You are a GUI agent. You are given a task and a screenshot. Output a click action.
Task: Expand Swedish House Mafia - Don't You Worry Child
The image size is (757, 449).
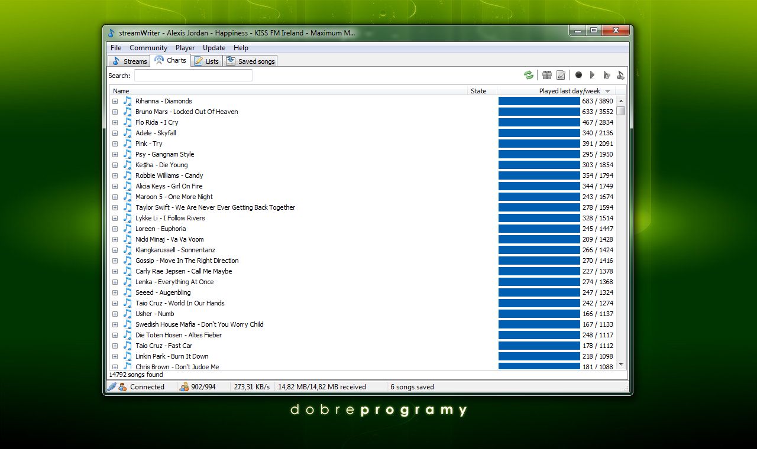115,324
